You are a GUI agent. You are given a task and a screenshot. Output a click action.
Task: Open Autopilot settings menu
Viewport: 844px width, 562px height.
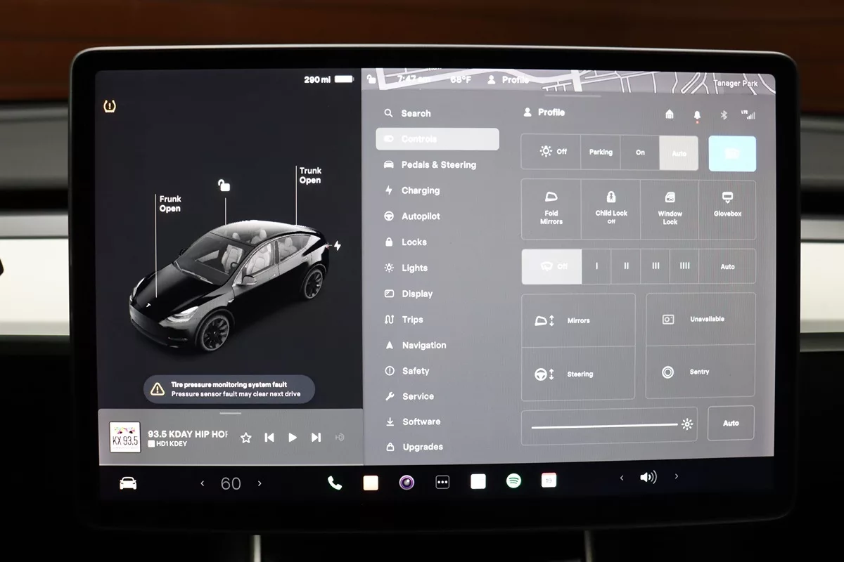(421, 216)
